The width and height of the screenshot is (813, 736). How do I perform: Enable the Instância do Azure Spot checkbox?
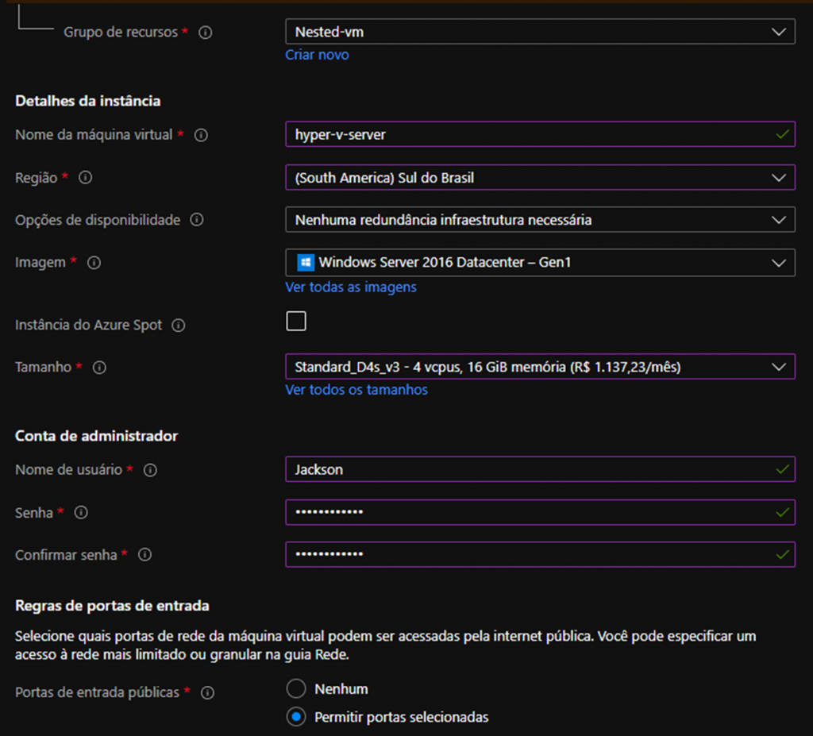pyautogui.click(x=296, y=322)
